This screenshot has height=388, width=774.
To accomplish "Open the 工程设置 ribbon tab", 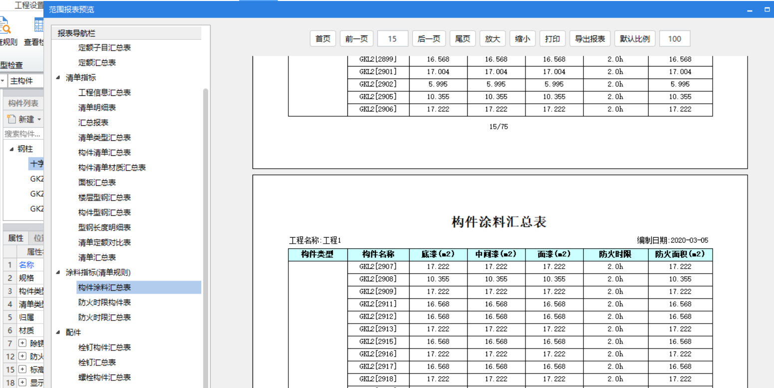I will coord(29,5).
